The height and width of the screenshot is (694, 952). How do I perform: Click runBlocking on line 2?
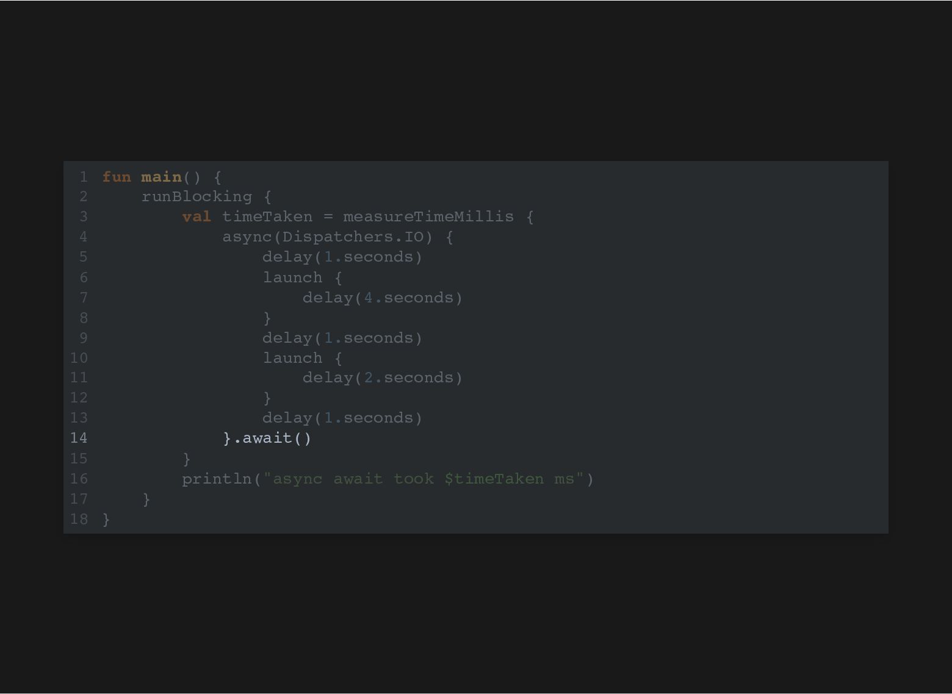click(197, 196)
